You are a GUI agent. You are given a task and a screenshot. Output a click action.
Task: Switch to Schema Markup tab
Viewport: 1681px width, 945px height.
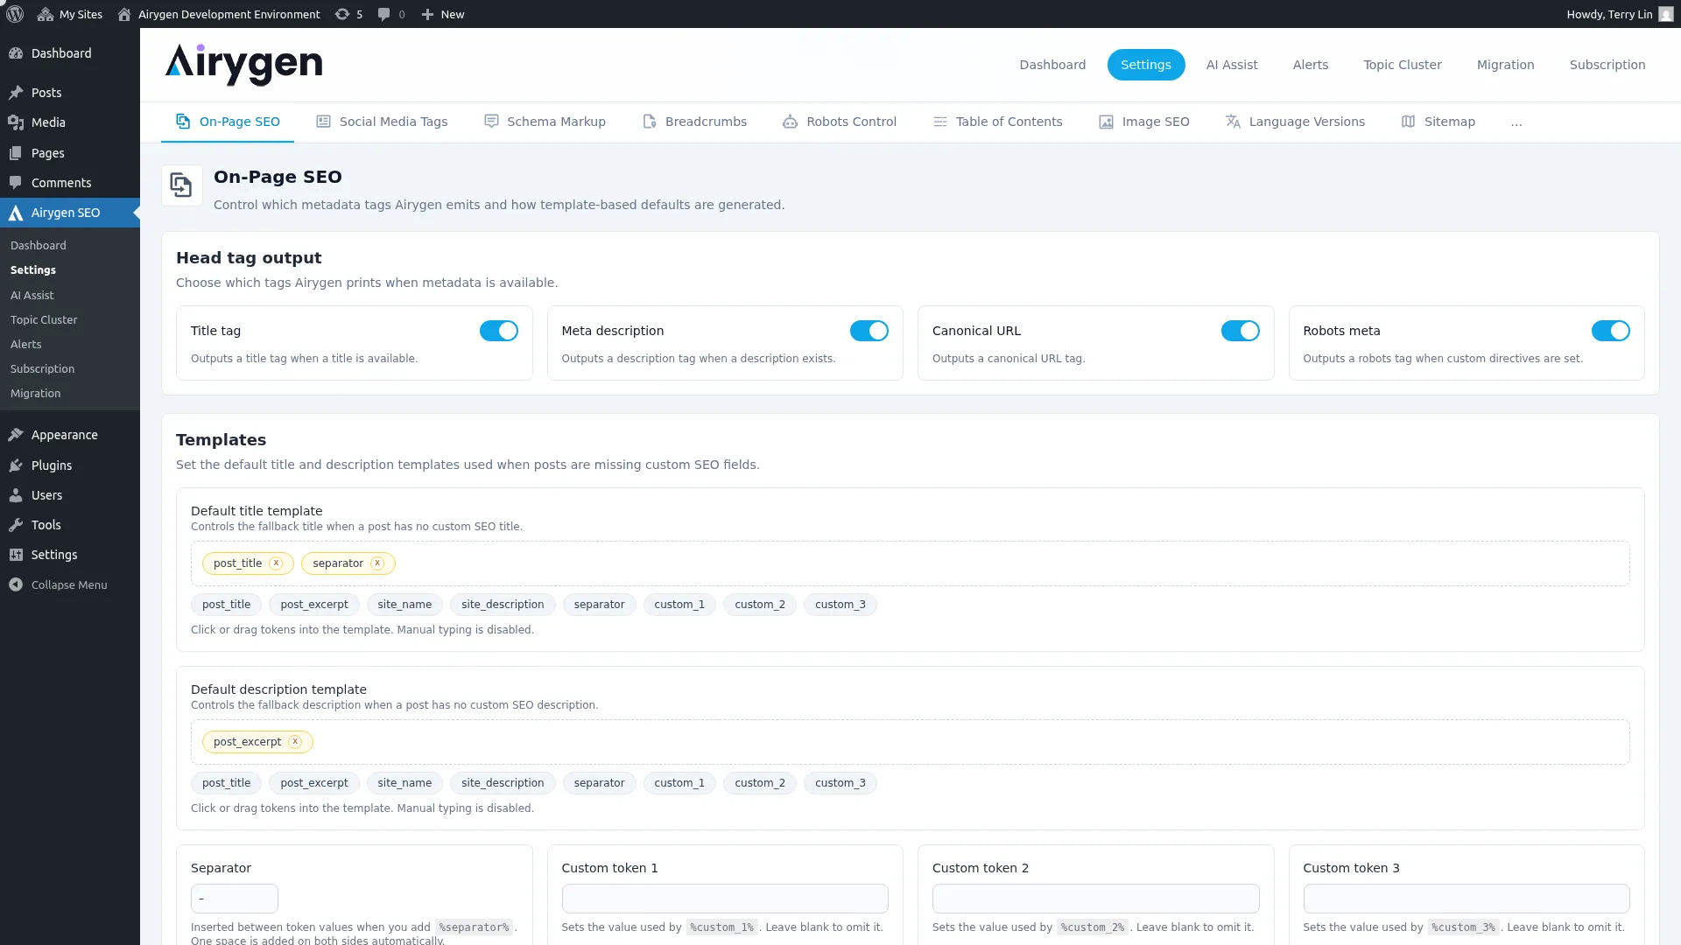(x=545, y=122)
